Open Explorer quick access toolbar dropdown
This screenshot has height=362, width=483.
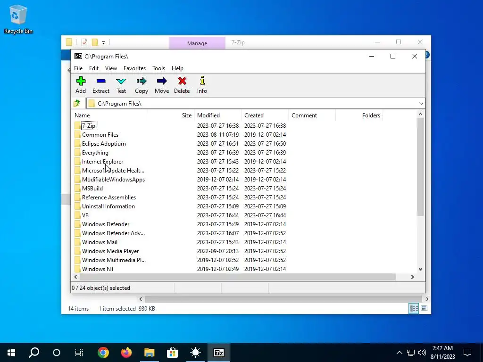tap(103, 43)
